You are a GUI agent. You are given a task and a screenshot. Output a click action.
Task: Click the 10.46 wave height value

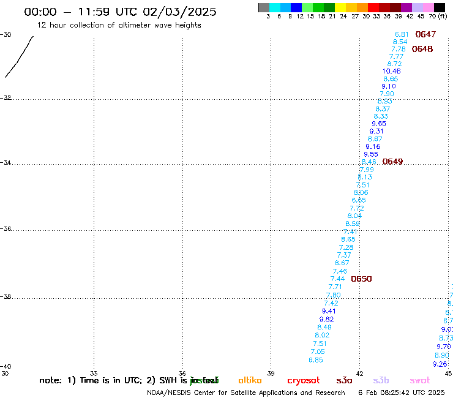pyautogui.click(x=391, y=71)
